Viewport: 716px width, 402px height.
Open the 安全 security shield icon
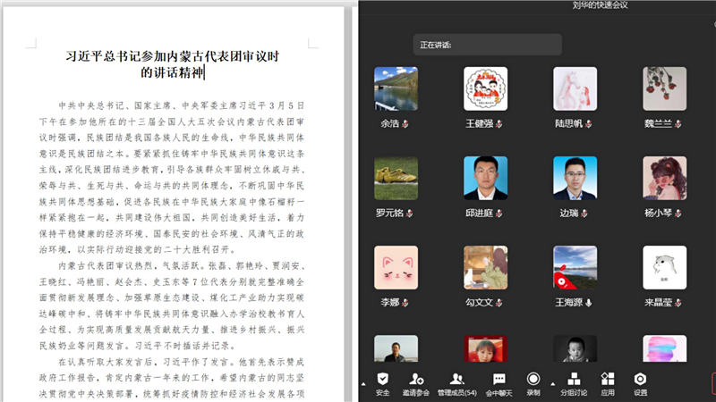coord(383,379)
